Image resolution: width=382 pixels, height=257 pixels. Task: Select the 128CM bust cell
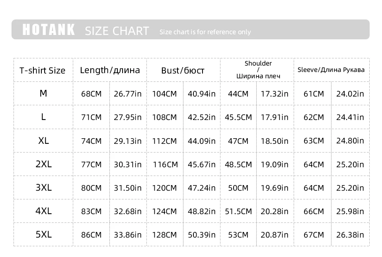(x=164, y=235)
